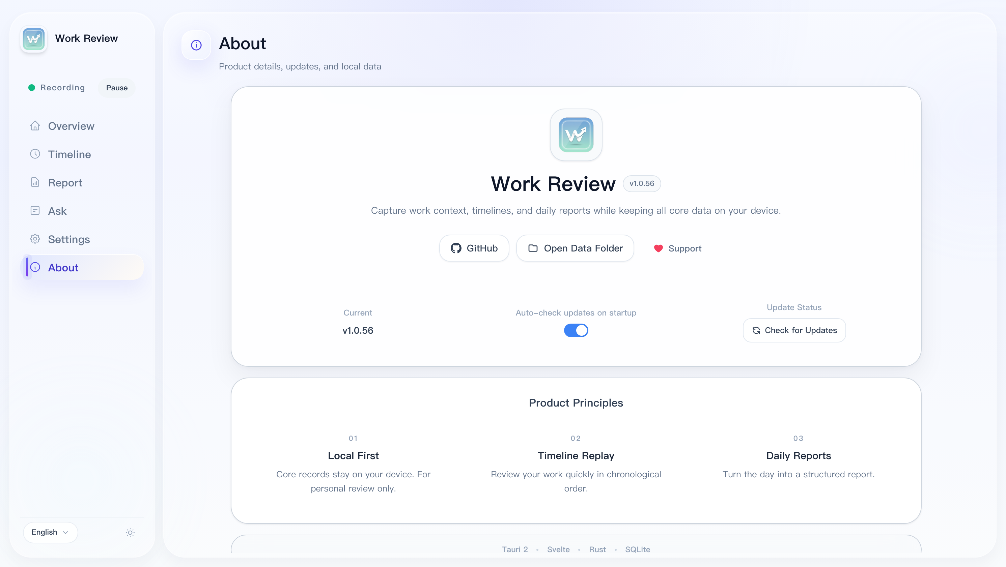Click the Work Review logo in sidebar

(x=34, y=39)
